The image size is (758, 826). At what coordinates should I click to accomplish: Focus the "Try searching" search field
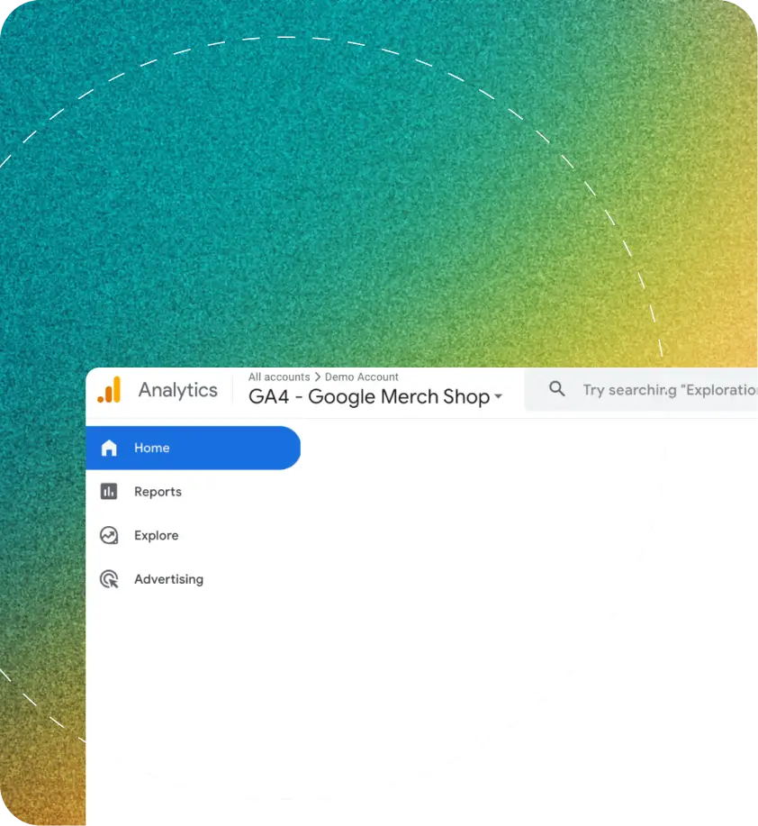(668, 390)
